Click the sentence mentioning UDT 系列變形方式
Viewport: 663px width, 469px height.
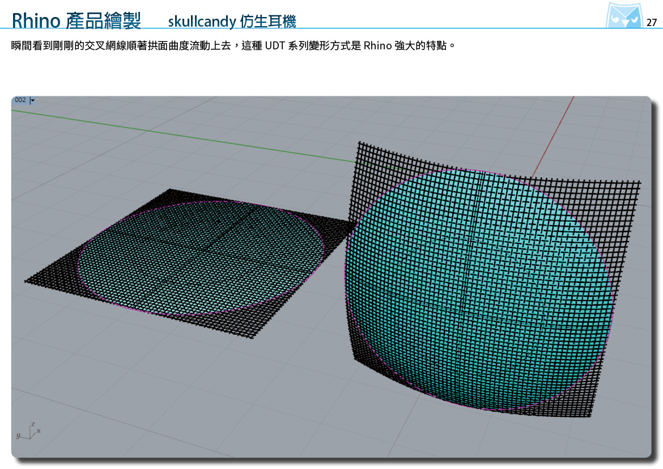[233, 45]
